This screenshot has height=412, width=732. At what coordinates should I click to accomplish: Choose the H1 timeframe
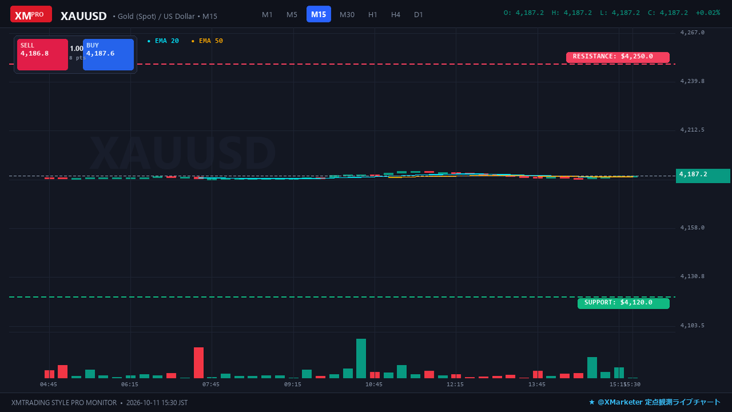[x=373, y=14]
